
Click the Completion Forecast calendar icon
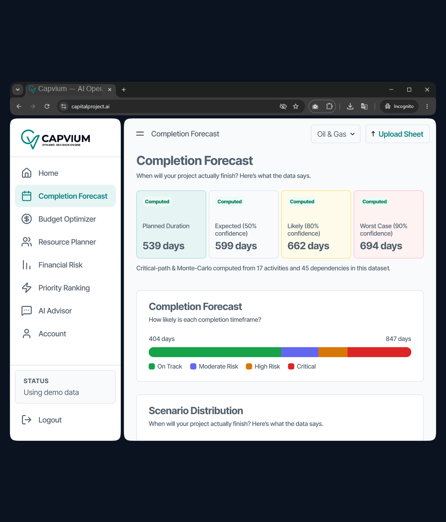27,196
